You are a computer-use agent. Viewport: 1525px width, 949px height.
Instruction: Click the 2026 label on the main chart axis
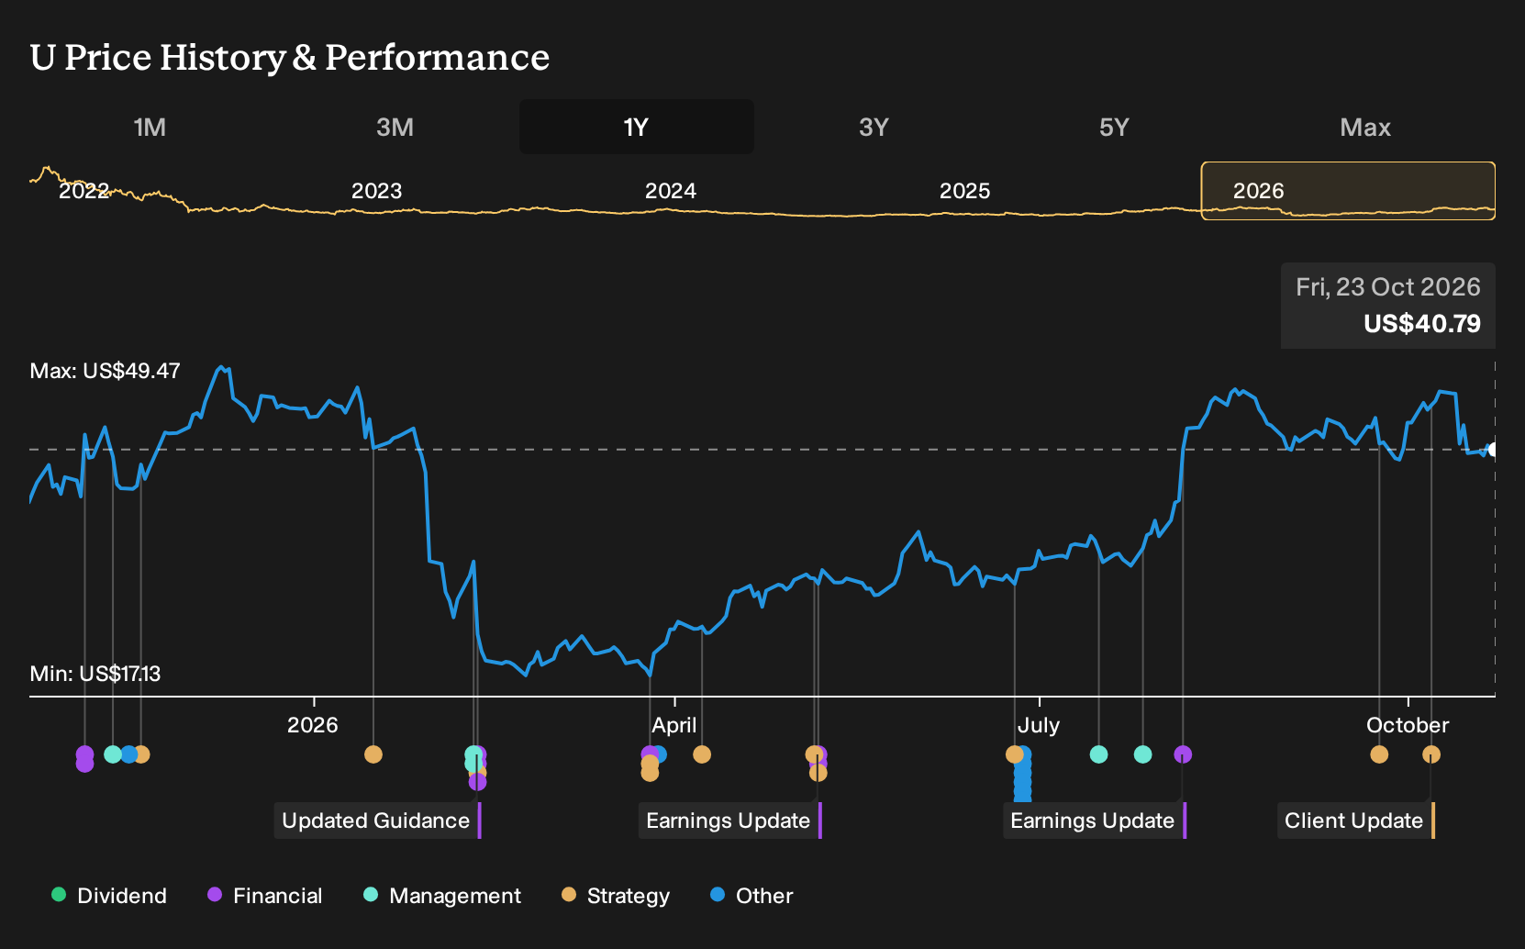tap(313, 725)
